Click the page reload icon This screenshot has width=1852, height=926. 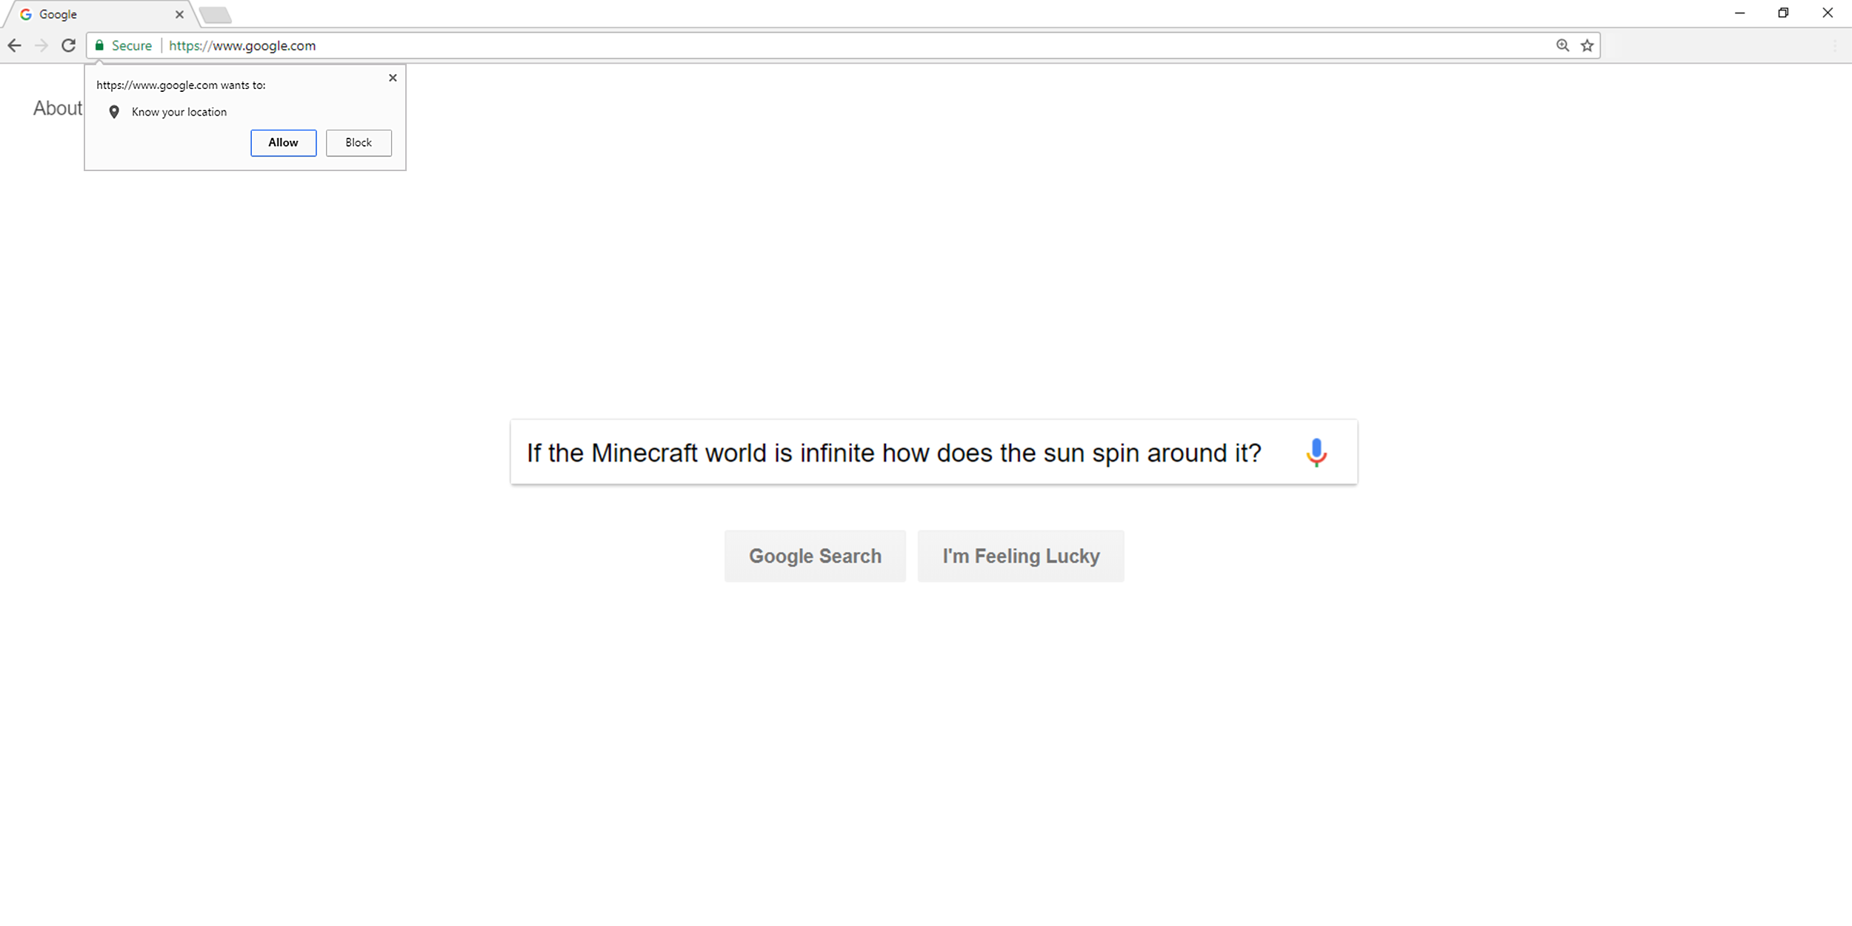pos(67,45)
